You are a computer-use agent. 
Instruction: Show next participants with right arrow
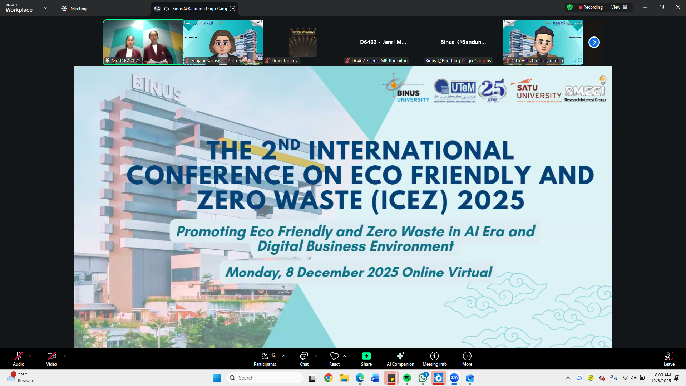[x=594, y=42]
